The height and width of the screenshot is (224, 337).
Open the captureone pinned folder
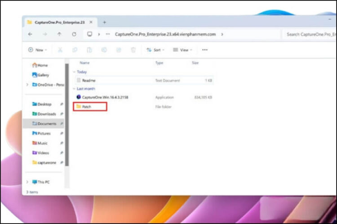pyautogui.click(x=44, y=163)
